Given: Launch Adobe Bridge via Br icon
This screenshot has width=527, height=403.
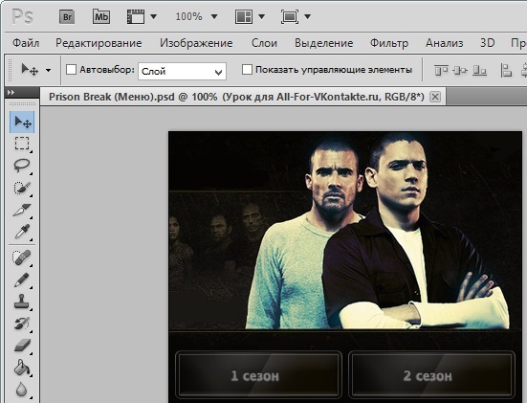Looking at the screenshot, I should 67,17.
